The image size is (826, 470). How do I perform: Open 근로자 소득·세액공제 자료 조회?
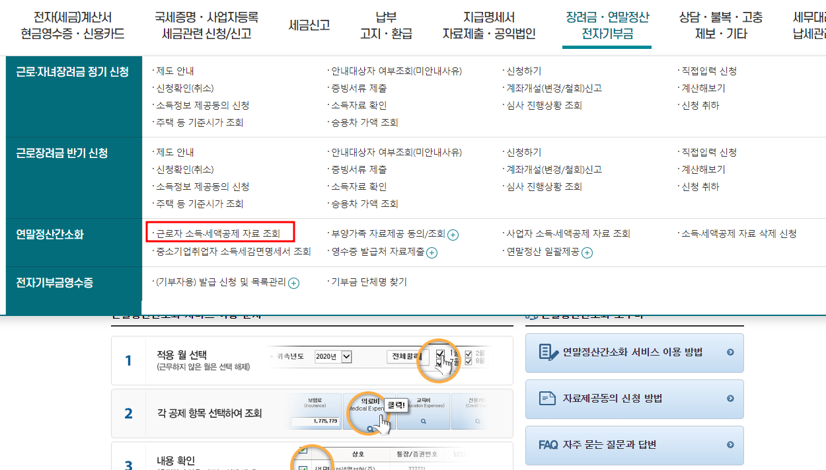pyautogui.click(x=218, y=232)
